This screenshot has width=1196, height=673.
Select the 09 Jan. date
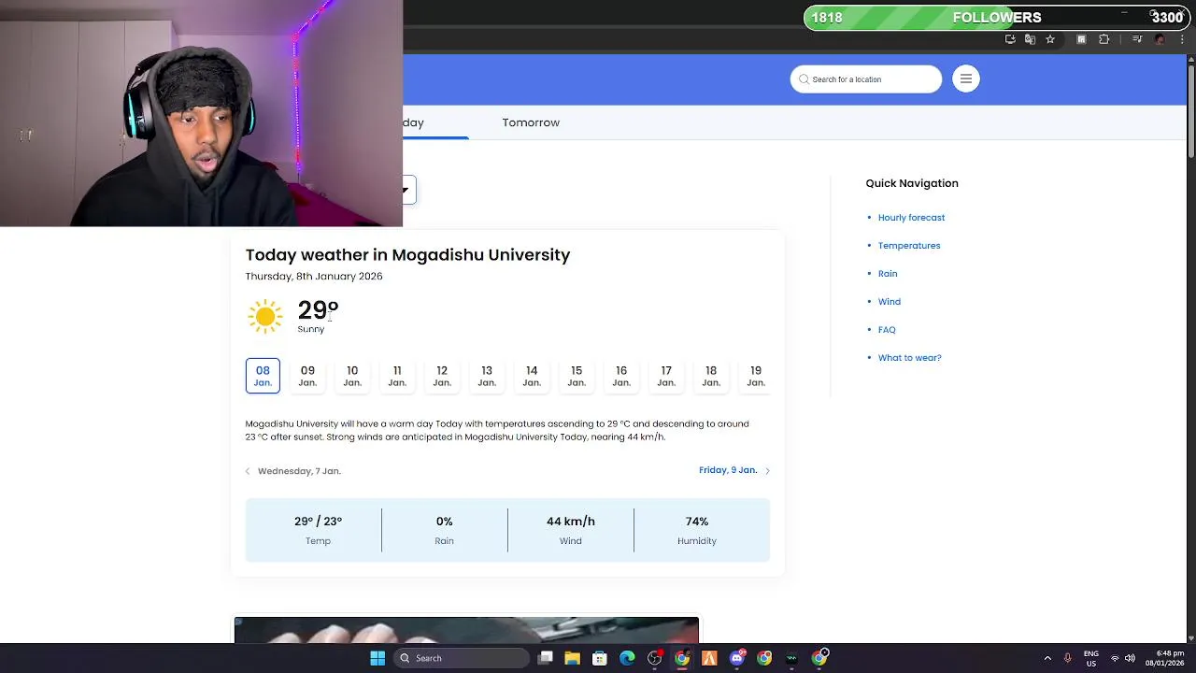click(x=307, y=376)
